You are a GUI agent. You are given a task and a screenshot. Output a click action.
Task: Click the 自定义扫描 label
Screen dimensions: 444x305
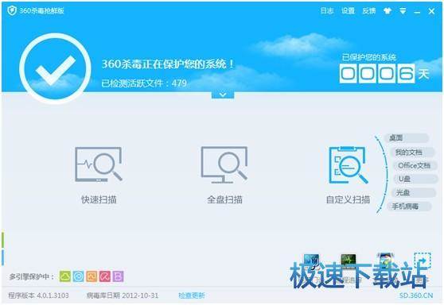point(348,199)
